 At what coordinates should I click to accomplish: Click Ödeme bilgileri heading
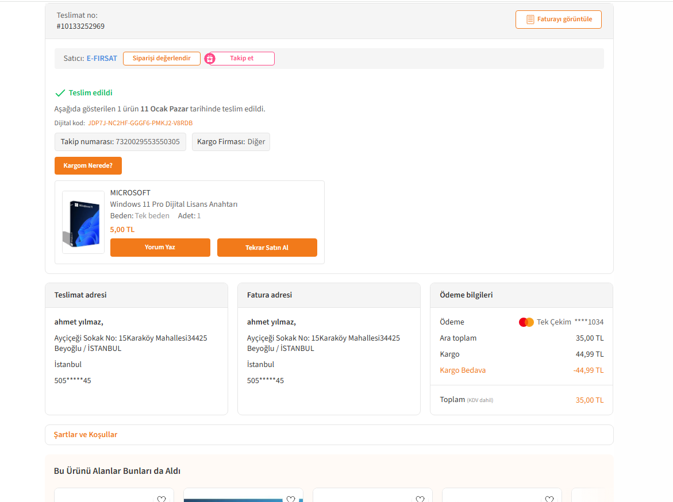pos(466,295)
